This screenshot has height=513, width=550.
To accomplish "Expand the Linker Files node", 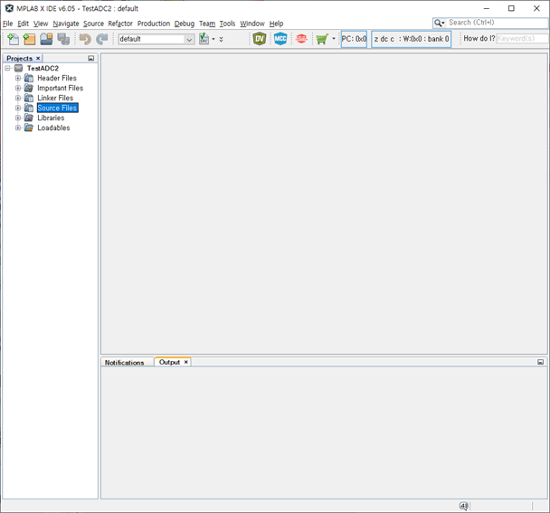I will coord(18,98).
